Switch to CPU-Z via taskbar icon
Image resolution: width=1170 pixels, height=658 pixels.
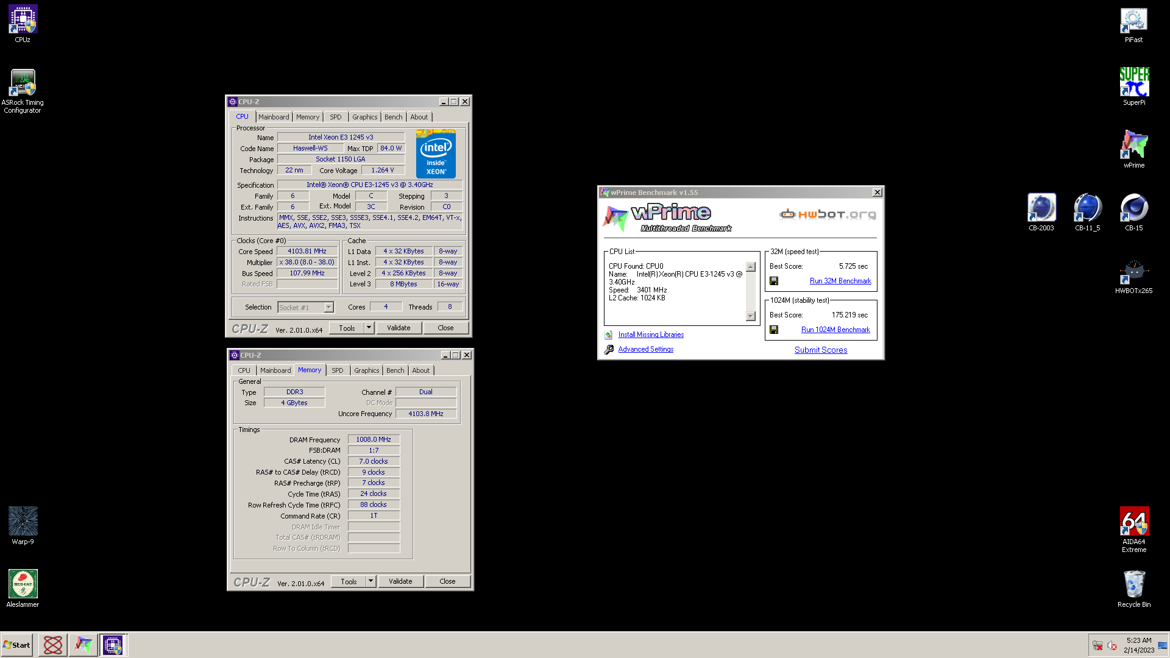[113, 645]
